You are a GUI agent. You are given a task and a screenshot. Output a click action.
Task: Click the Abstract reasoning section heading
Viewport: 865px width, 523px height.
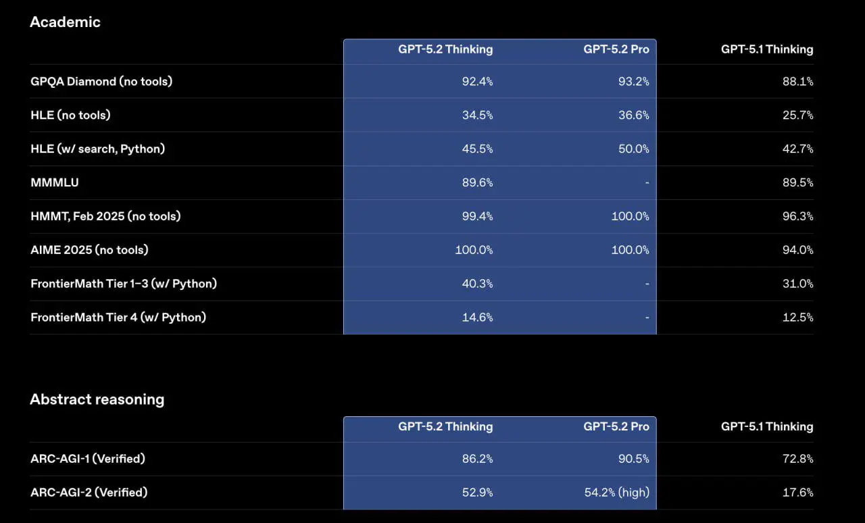pos(97,399)
